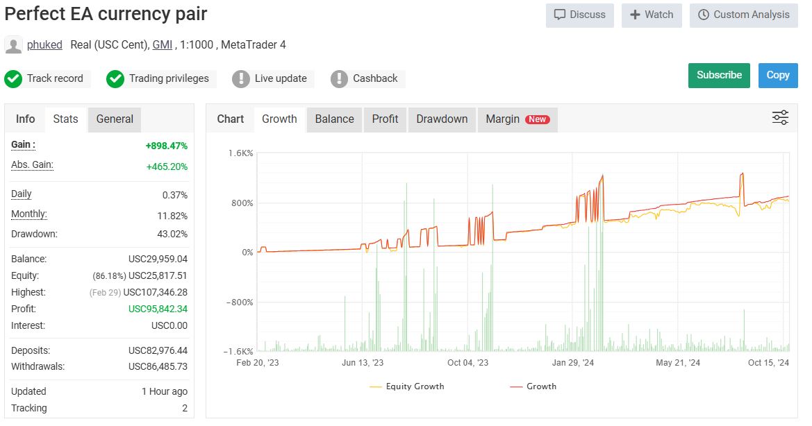Click the clock icon in Custom Analysis

click(704, 15)
